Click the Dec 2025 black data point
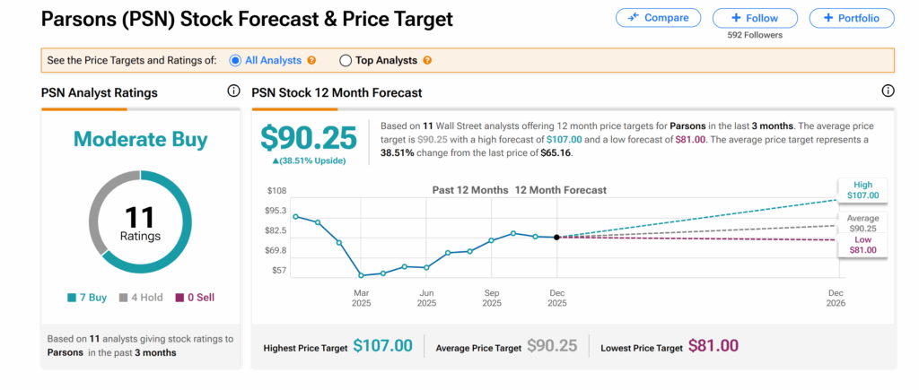The image size is (919, 390). 557,237
